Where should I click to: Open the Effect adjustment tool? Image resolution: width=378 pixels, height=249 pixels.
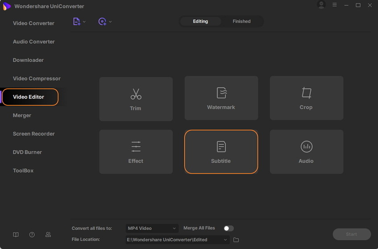point(136,152)
